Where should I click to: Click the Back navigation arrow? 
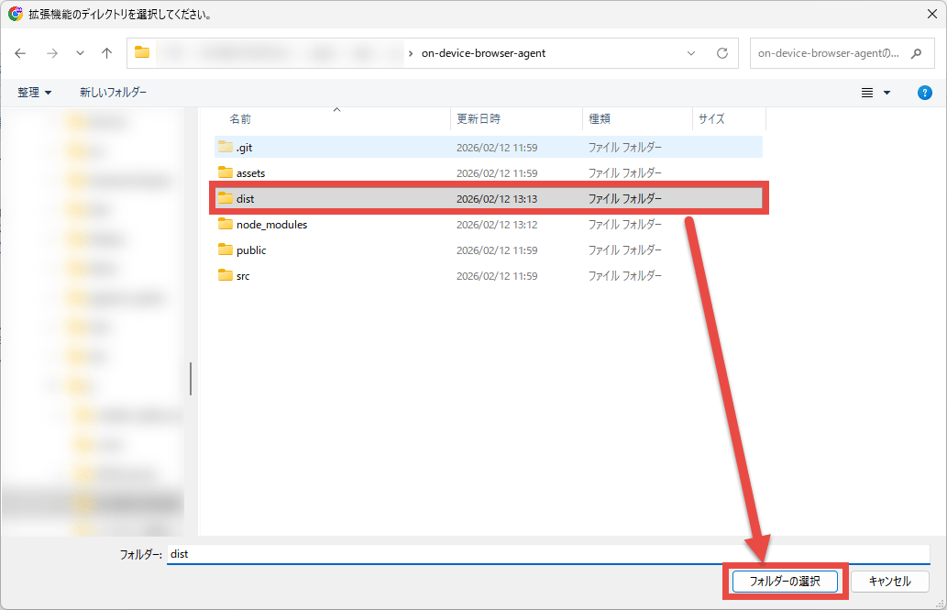coord(21,53)
